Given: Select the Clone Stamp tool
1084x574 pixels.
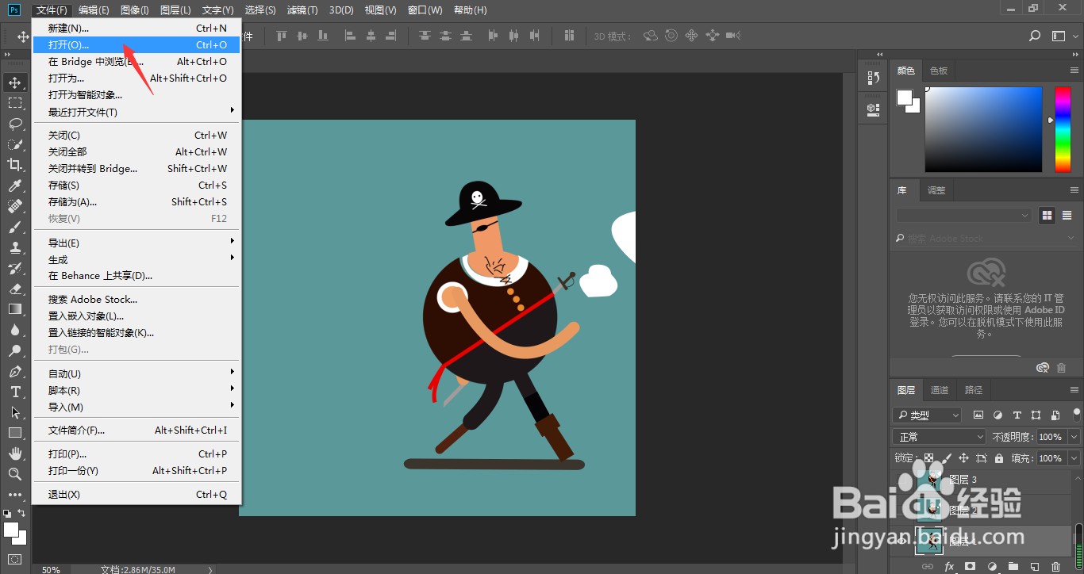Looking at the screenshot, I should [x=15, y=247].
